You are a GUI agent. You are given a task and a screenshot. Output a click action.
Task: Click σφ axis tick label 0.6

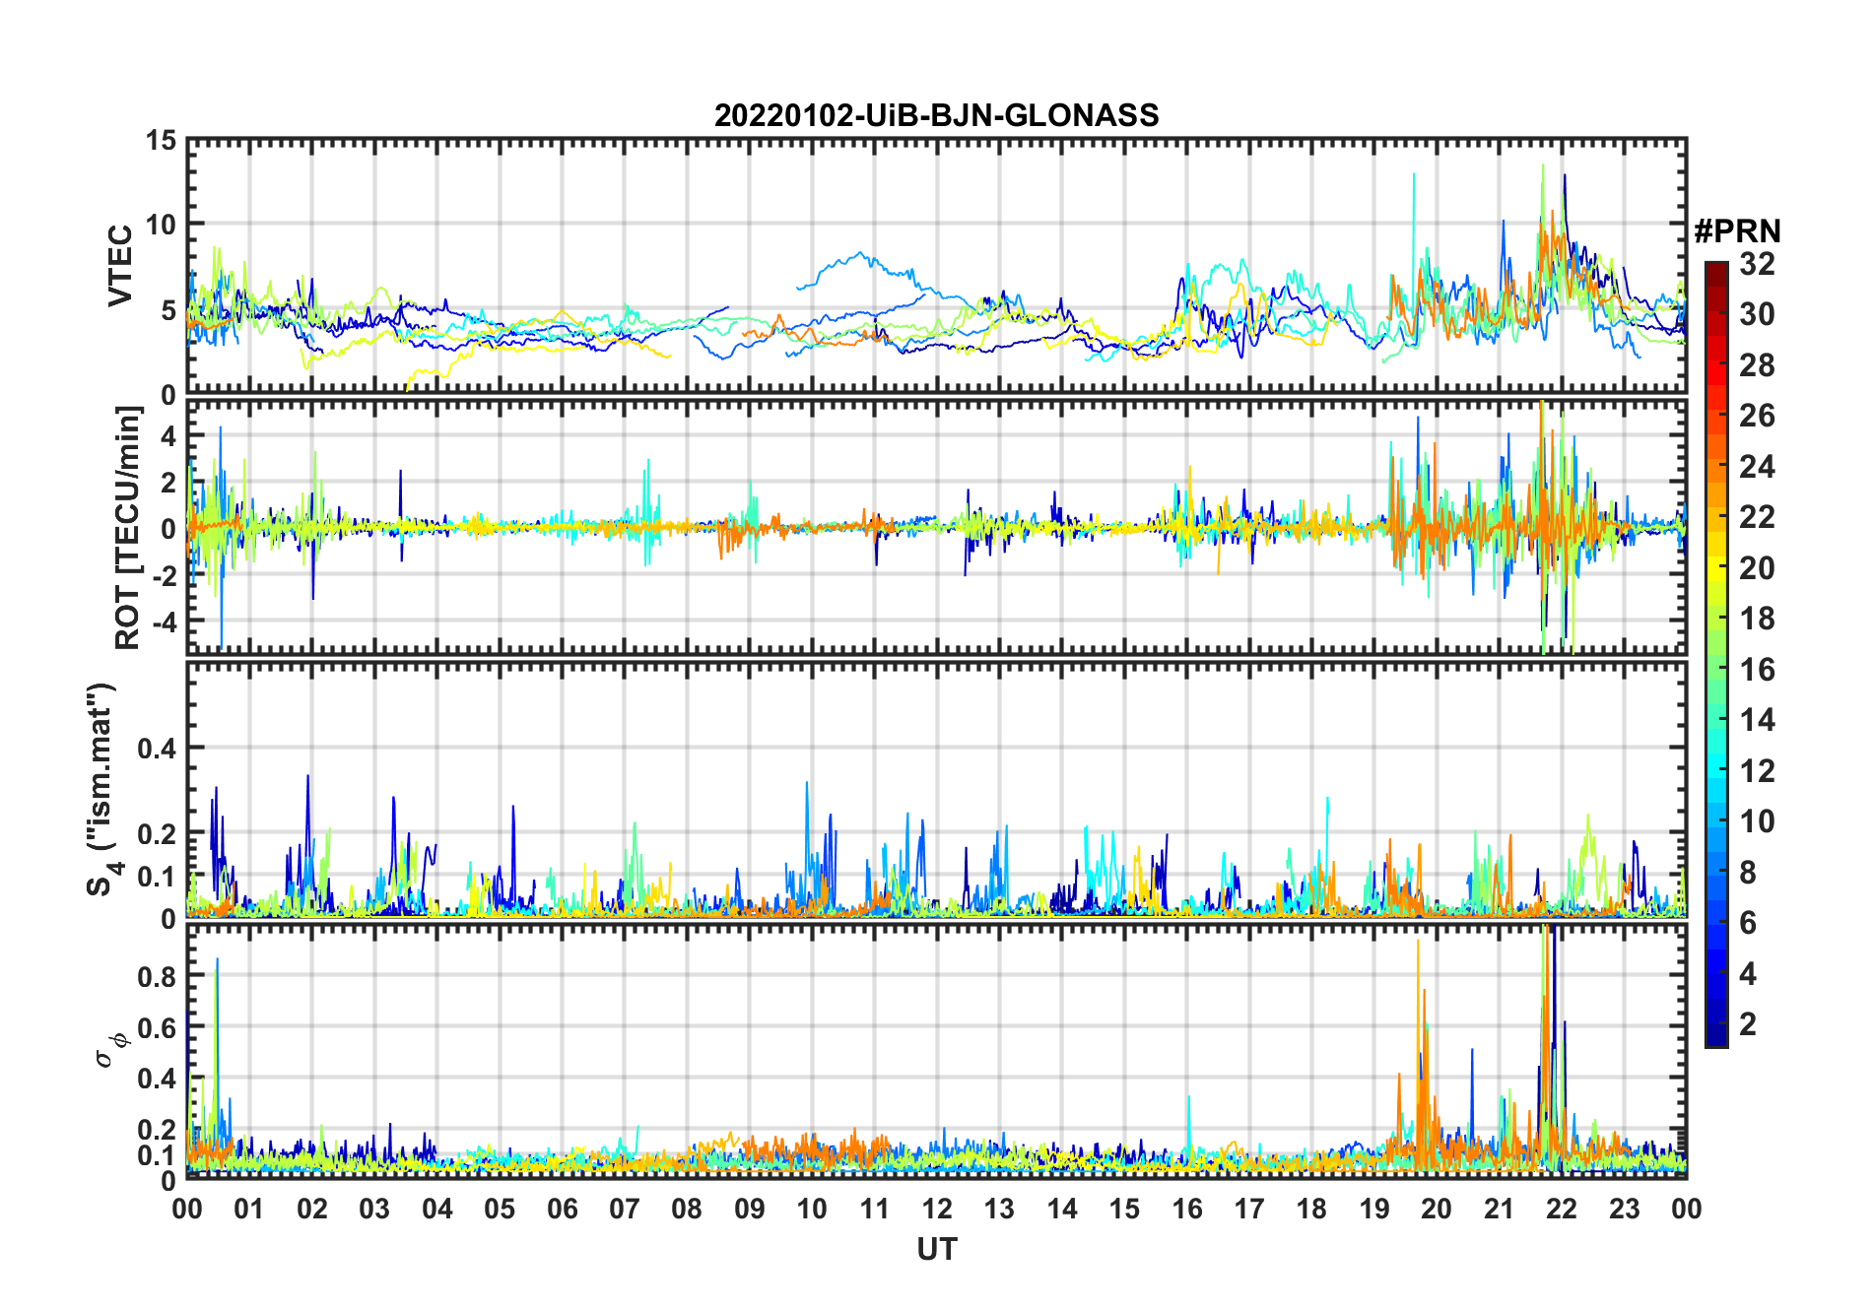(x=158, y=1028)
